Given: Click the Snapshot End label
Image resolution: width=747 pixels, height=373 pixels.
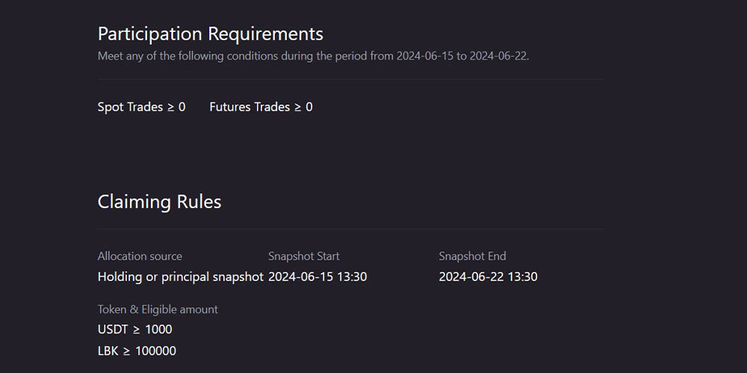Looking at the screenshot, I should pos(472,256).
